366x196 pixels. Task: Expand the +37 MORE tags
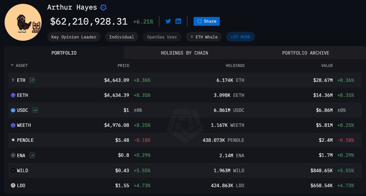pyautogui.click(x=241, y=37)
